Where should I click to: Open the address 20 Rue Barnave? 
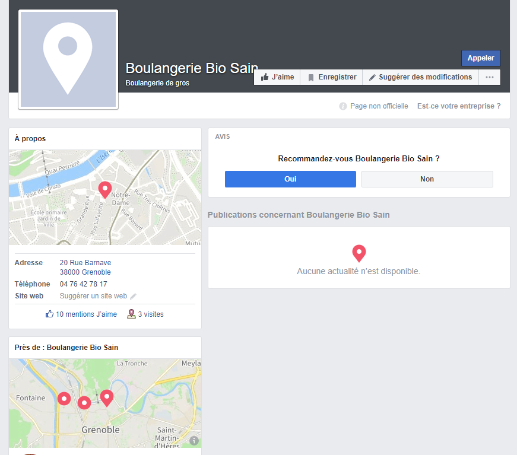85,263
